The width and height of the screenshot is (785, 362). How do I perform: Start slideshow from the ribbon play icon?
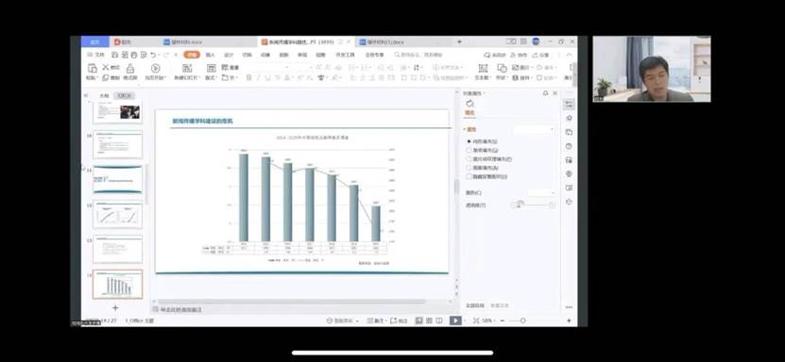click(155, 69)
